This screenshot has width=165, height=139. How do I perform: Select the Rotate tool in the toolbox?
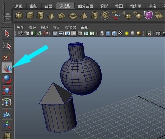(x=7, y=79)
